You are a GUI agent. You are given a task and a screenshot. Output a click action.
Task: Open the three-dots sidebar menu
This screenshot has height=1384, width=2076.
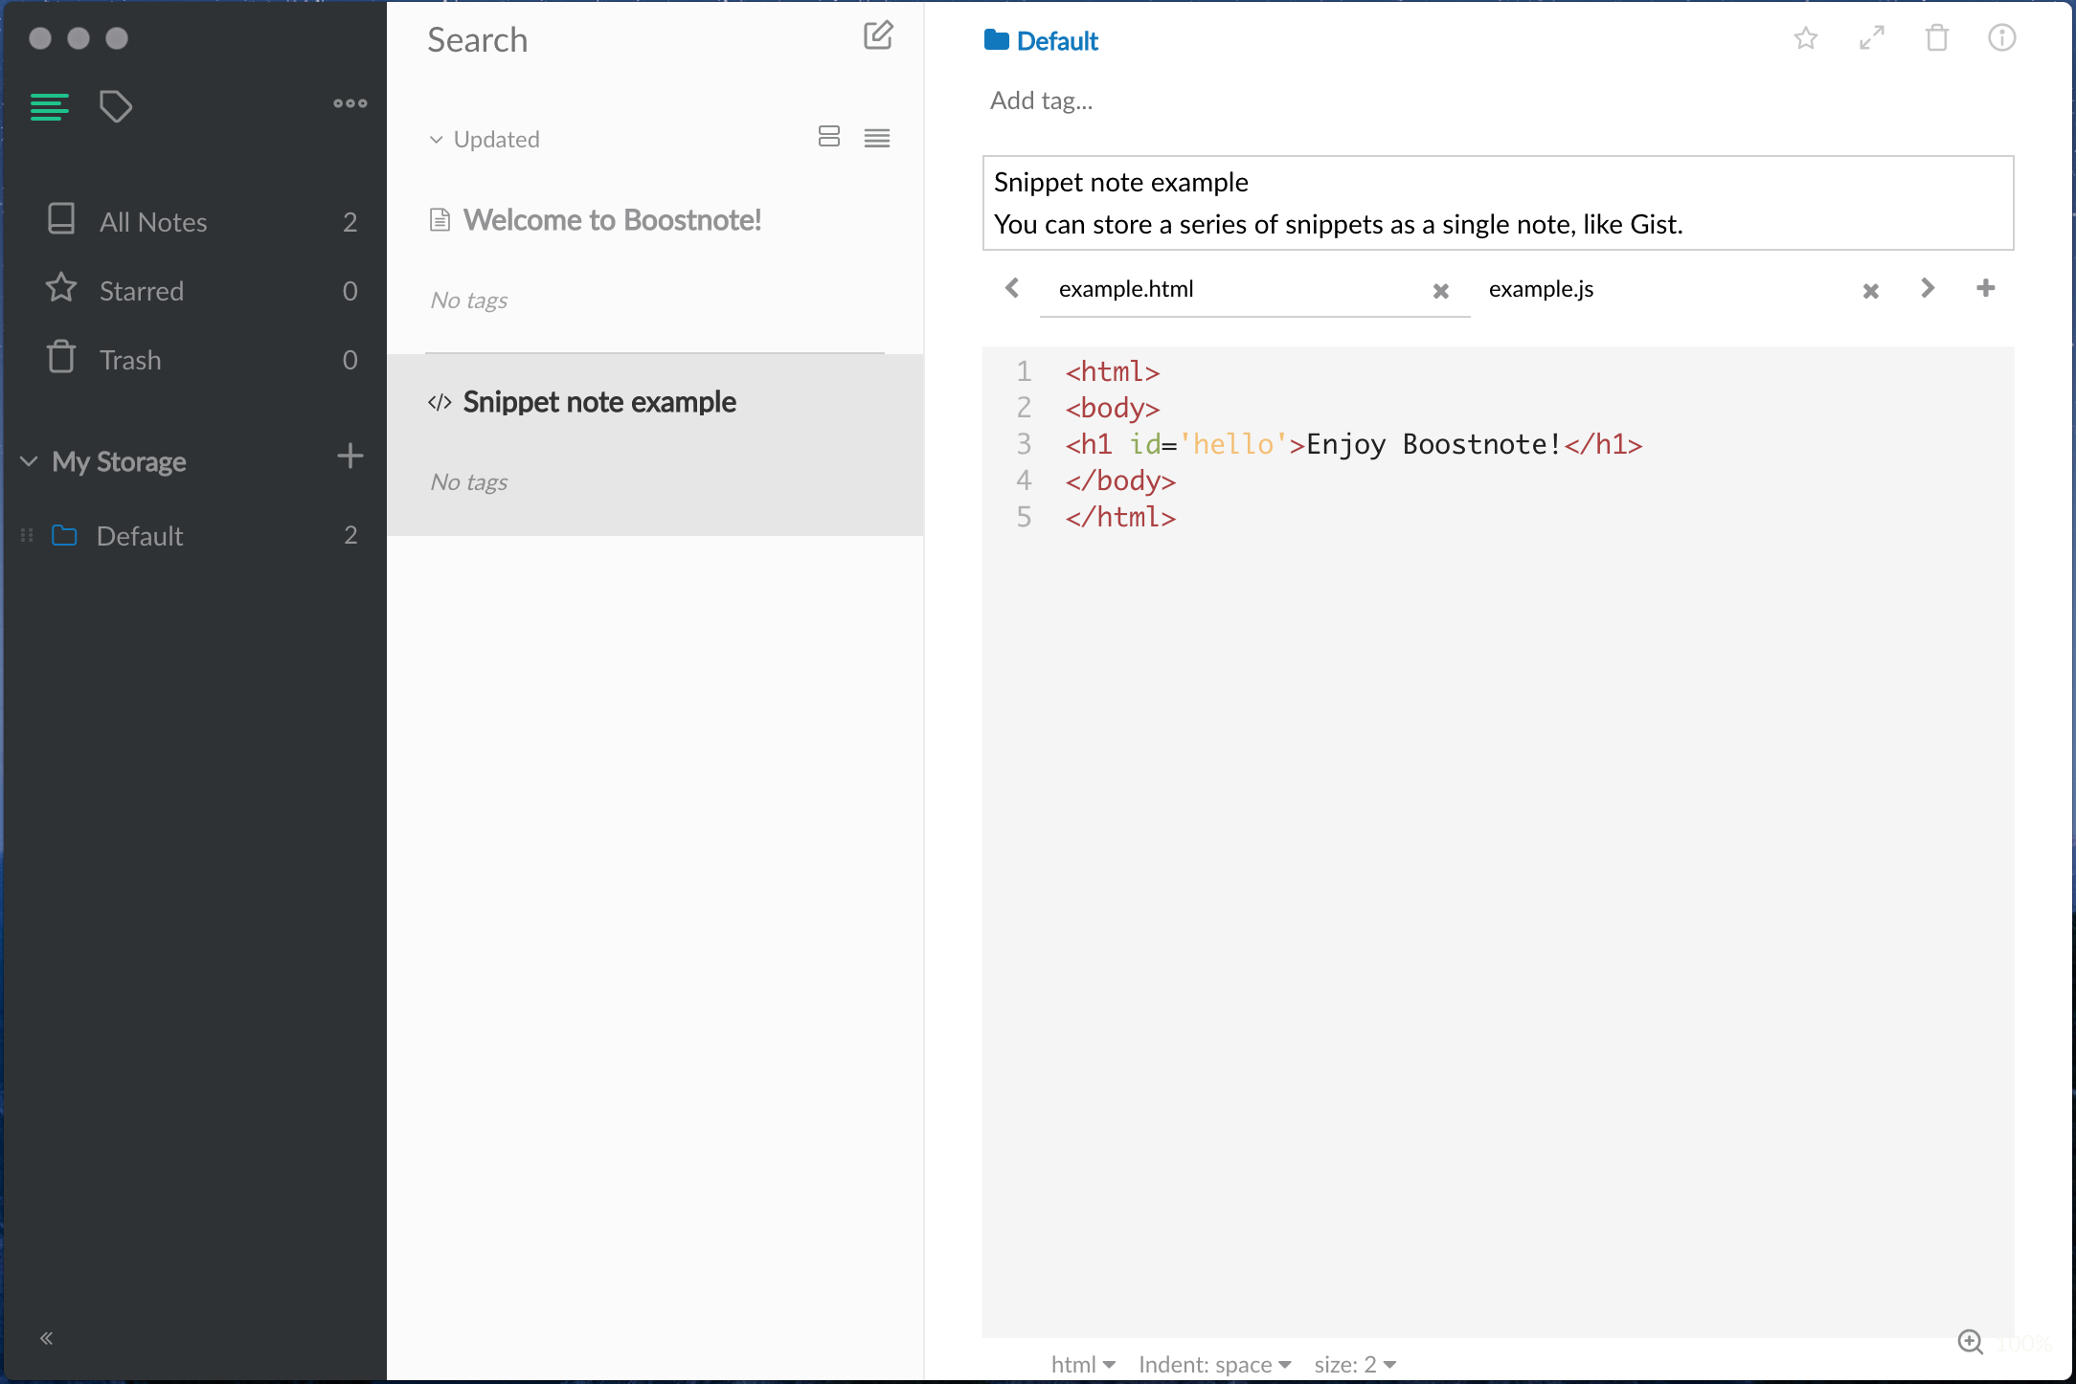point(350,103)
